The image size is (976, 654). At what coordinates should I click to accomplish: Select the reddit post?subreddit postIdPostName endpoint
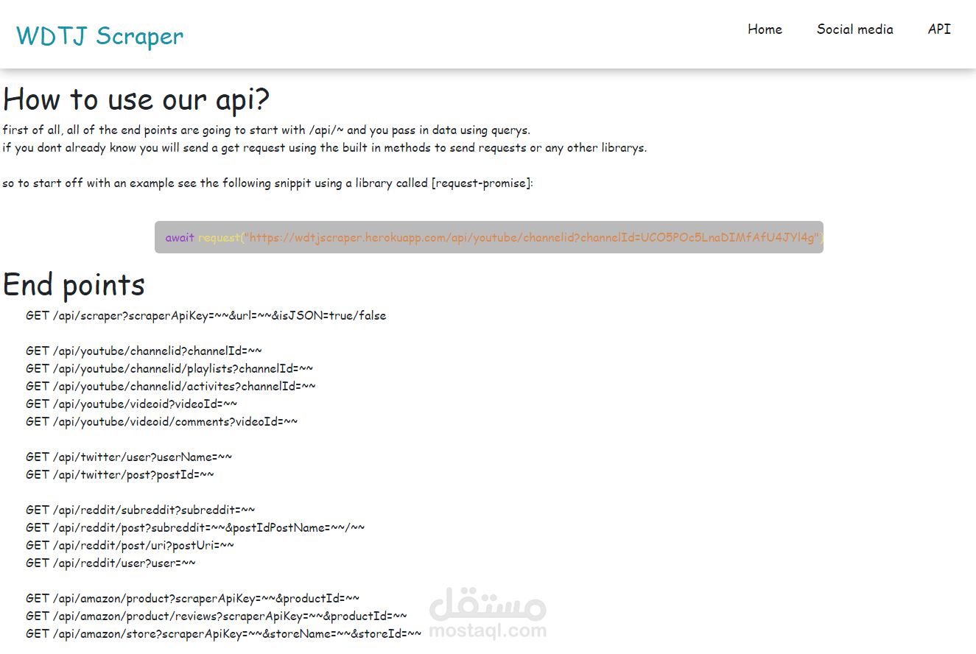click(x=195, y=528)
